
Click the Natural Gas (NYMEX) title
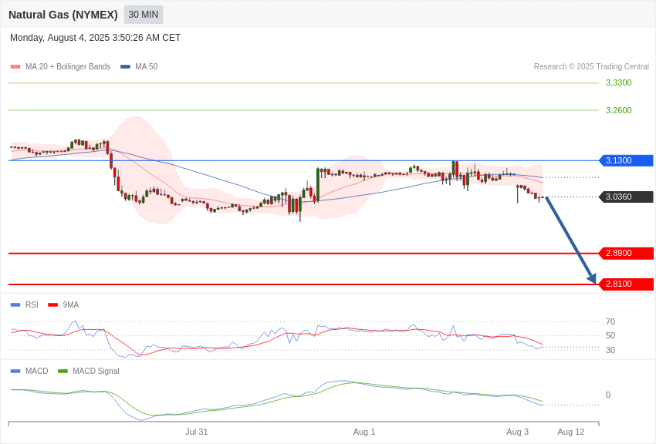[63, 15]
